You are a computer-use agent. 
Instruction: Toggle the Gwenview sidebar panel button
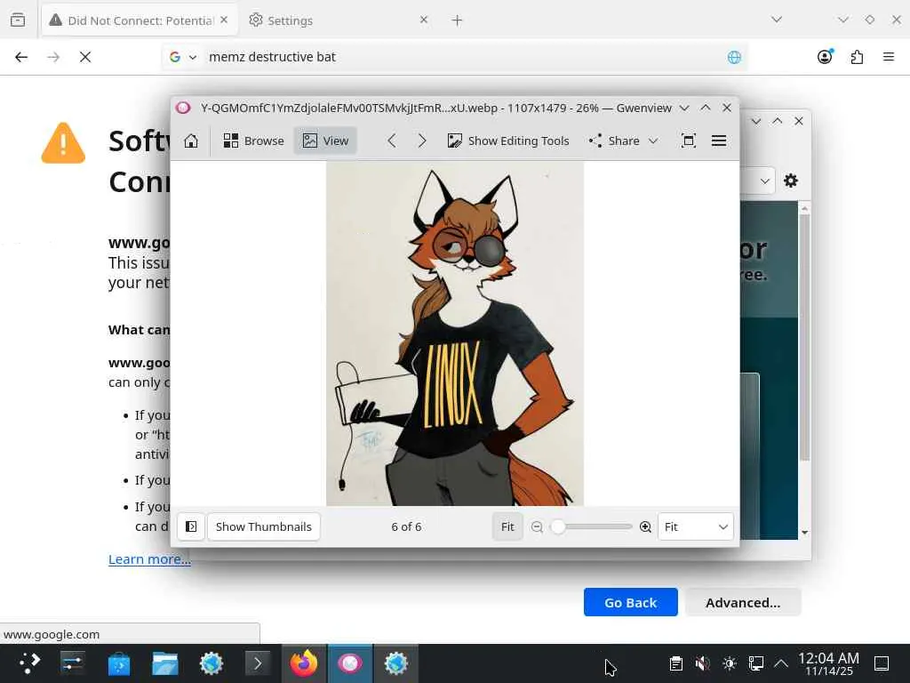pyautogui.click(x=191, y=526)
